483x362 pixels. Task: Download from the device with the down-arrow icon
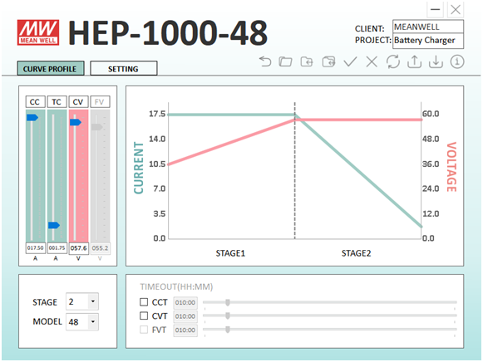(436, 61)
